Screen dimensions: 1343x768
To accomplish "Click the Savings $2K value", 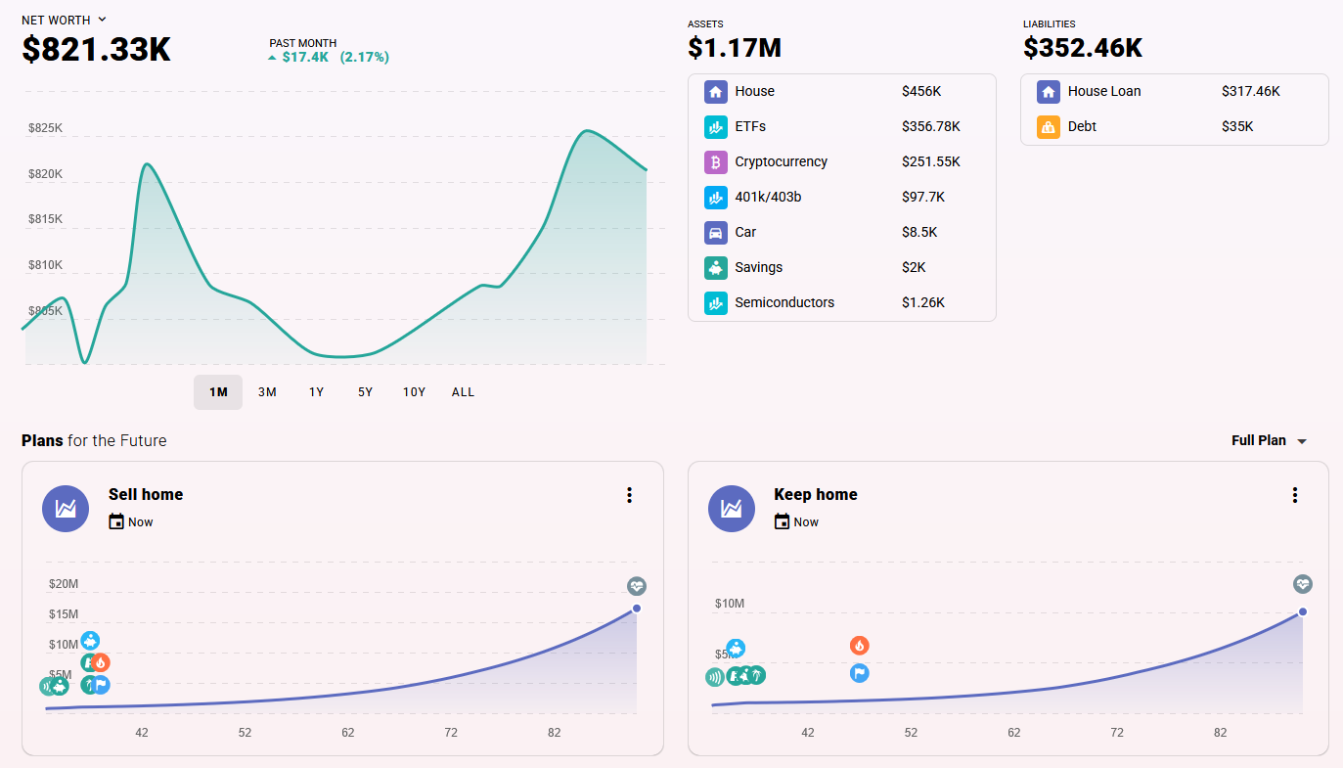I will 914,268.
